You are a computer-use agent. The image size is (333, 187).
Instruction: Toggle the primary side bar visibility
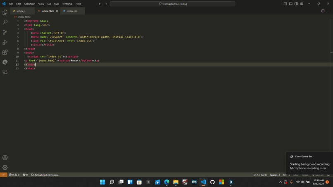click(285, 4)
